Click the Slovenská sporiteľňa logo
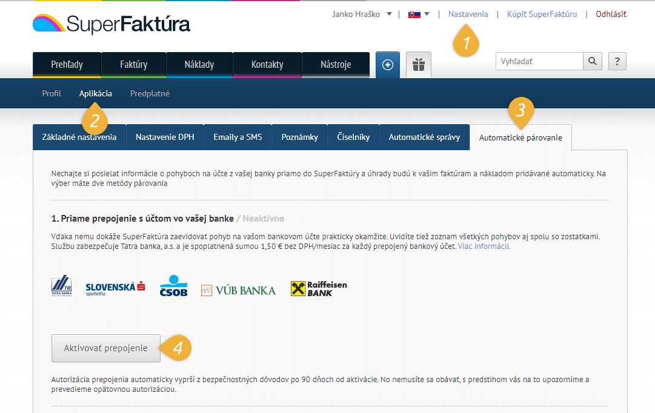The image size is (655, 413). coord(115,288)
